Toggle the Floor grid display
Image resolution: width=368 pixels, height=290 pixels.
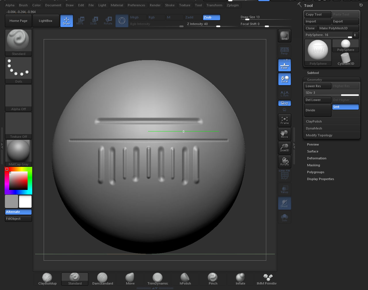(x=284, y=65)
